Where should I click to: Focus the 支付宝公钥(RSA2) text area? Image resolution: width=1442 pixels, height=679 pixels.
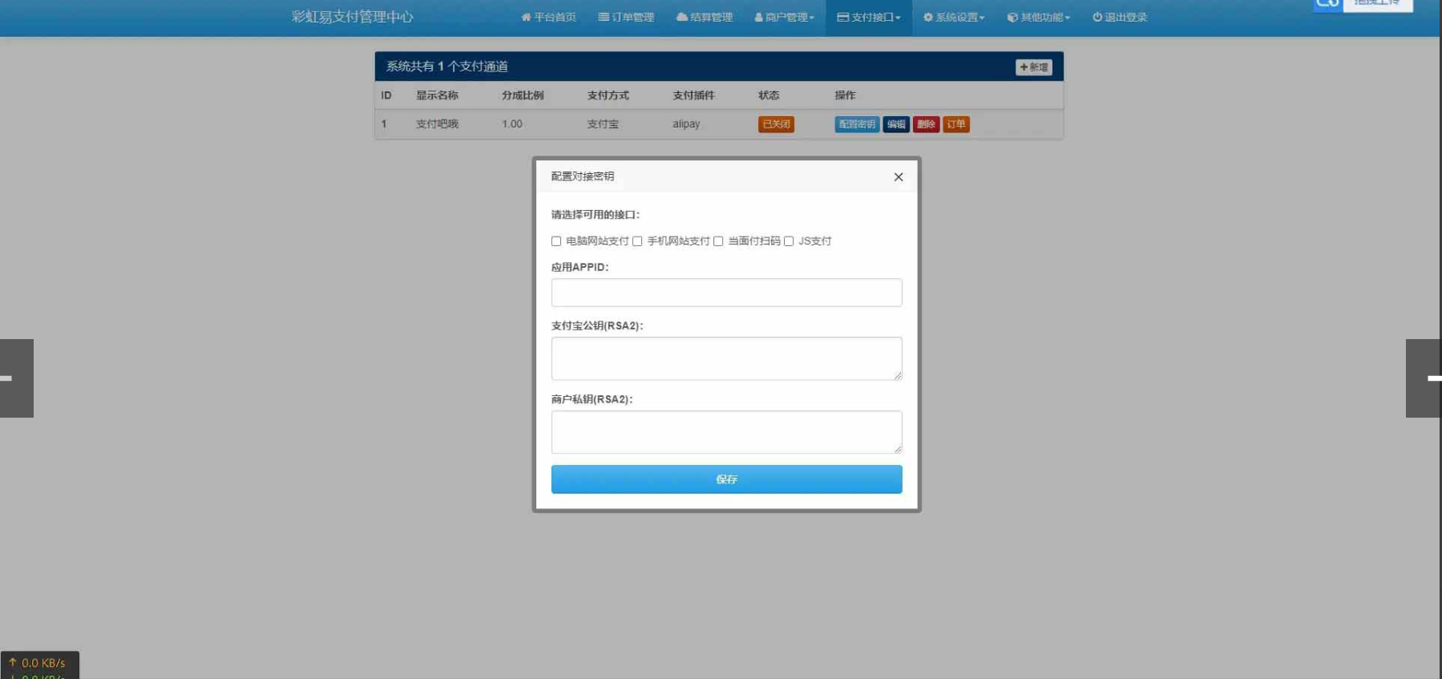(x=726, y=358)
